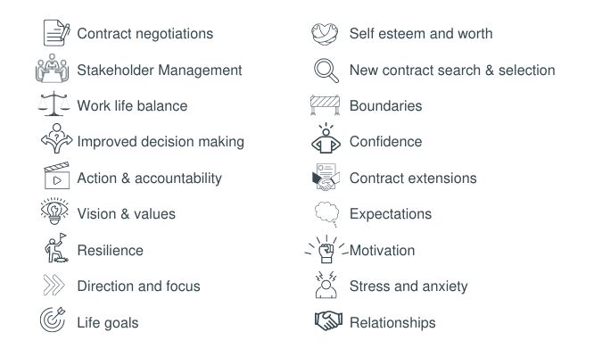Screen dimensions: 594x357
Task: Click the Motivation raised fist icon
Action: click(x=326, y=249)
